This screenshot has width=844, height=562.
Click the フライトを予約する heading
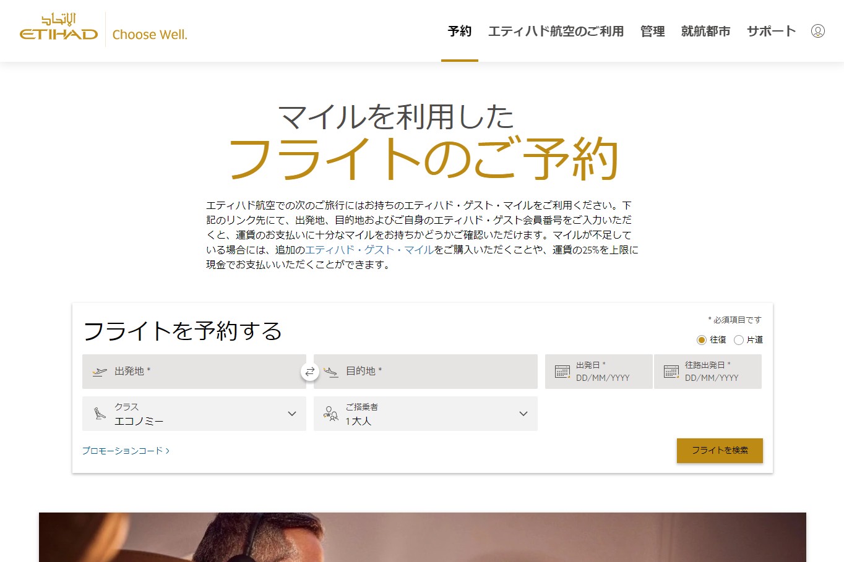click(183, 331)
